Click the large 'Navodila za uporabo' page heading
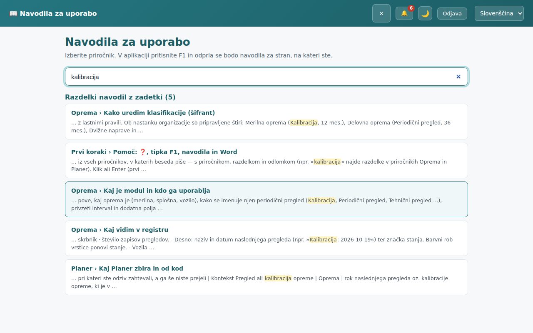This screenshot has width=533, height=333. tap(127, 42)
